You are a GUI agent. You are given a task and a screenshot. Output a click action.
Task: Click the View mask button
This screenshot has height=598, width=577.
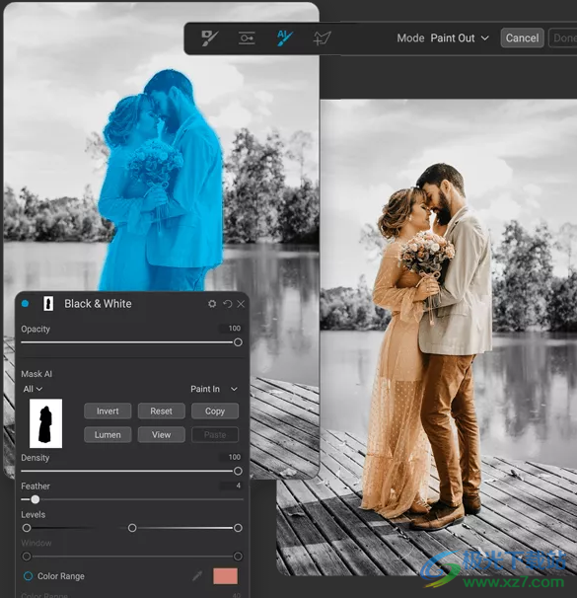161,435
